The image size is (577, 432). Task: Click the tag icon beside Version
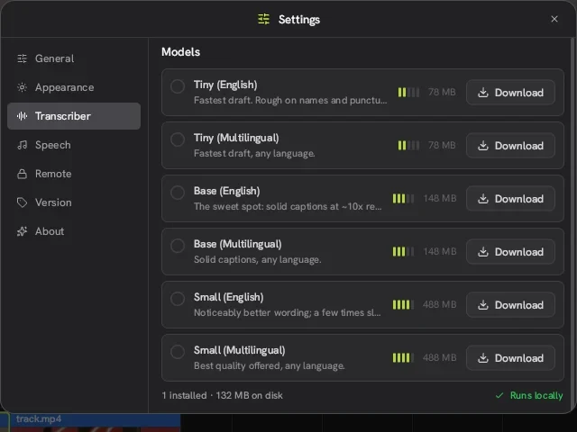coord(22,202)
